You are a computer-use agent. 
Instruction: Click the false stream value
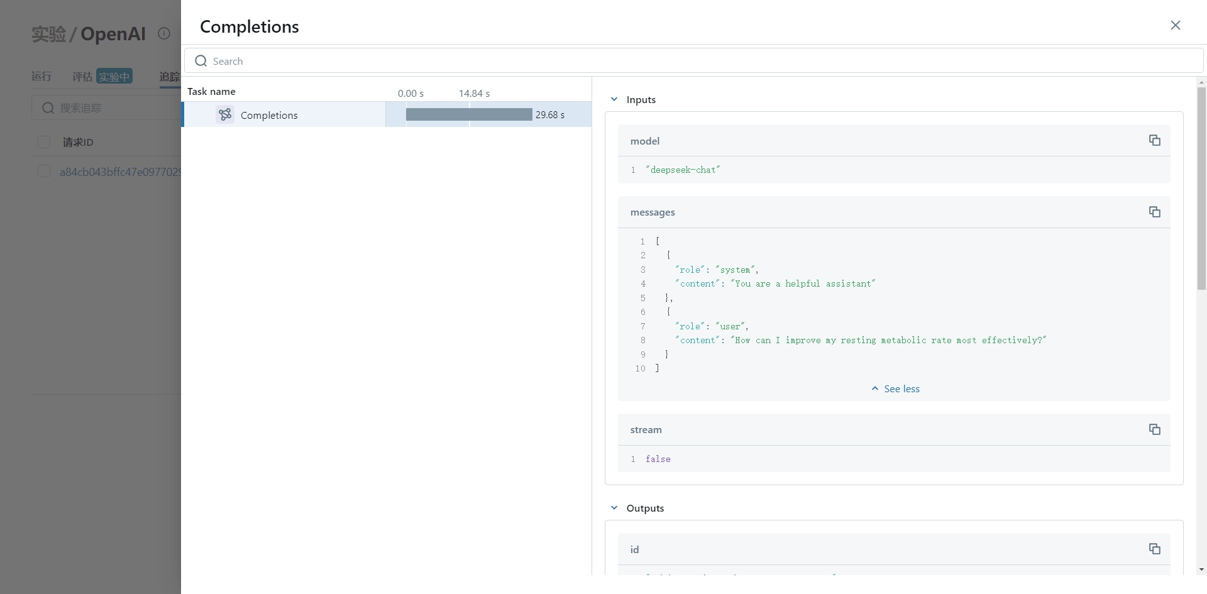658,459
